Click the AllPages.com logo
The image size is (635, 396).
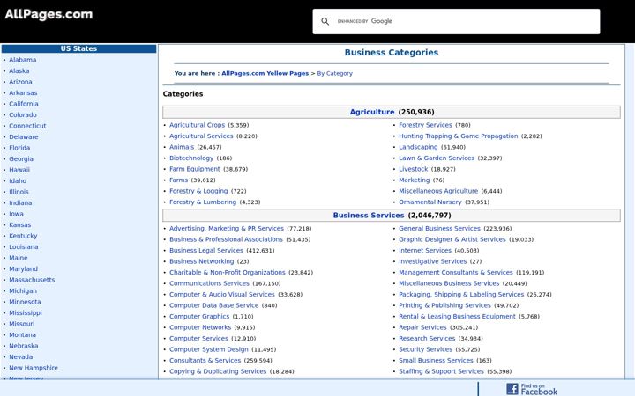coord(49,14)
